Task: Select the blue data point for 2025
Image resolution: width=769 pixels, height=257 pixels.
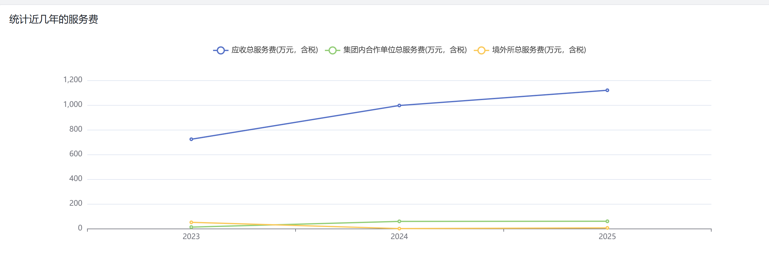Action: coord(607,91)
